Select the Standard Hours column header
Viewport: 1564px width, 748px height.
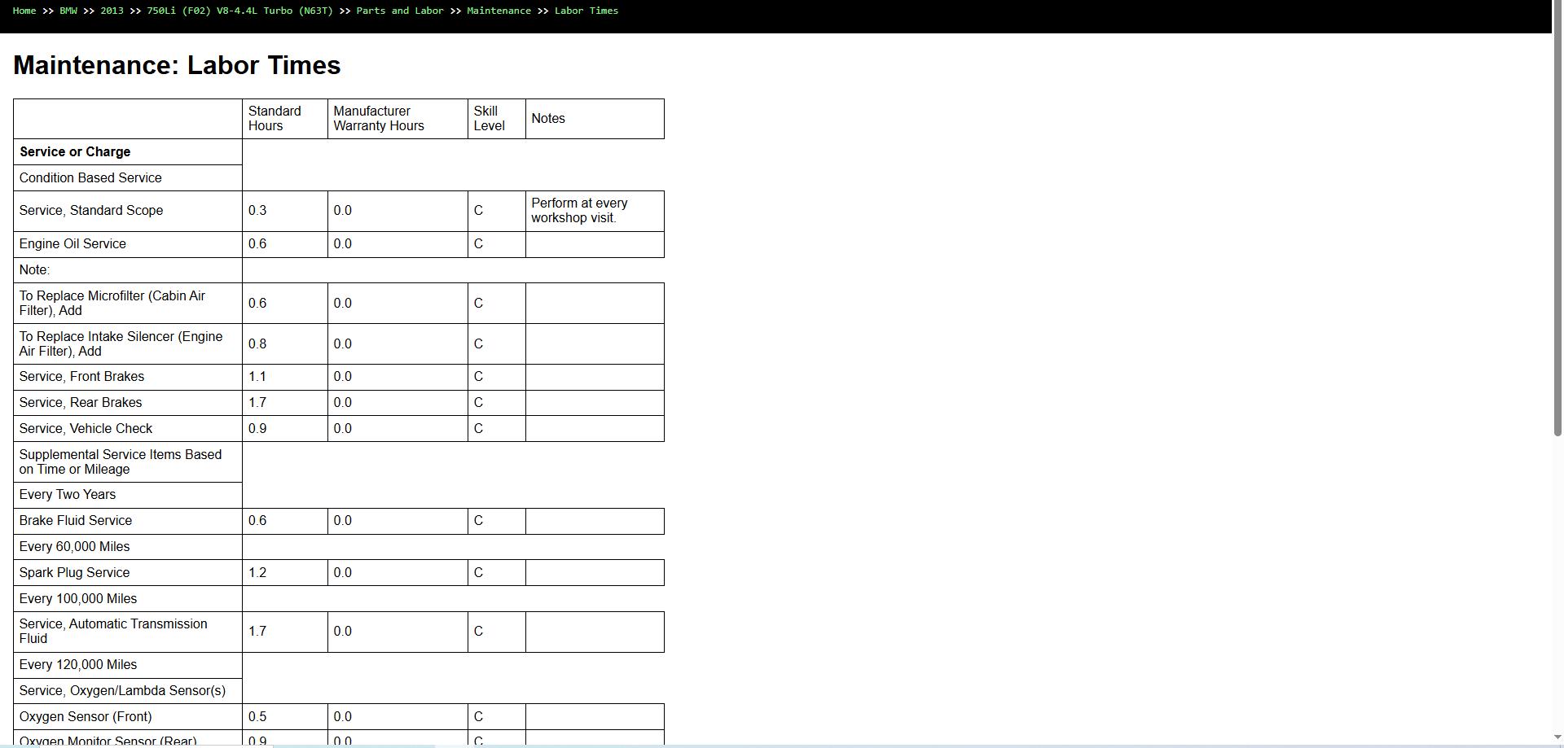click(x=285, y=119)
